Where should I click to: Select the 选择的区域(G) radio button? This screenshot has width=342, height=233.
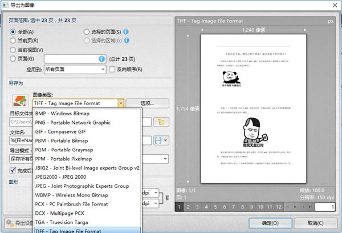tap(87, 41)
